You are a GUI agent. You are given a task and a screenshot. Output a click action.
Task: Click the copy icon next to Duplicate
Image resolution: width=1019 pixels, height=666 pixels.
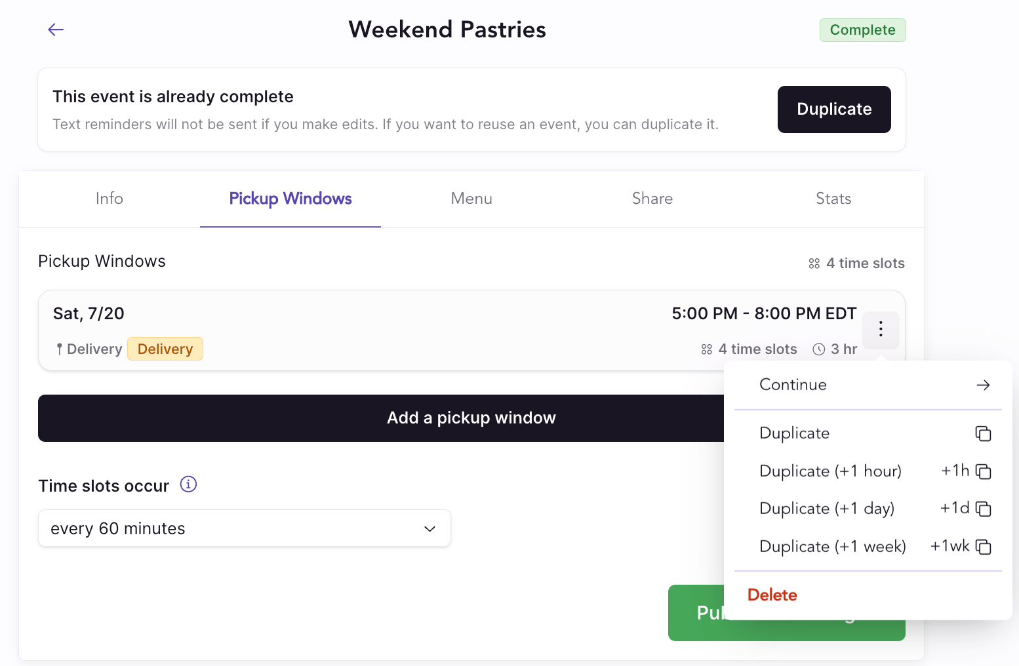pos(983,433)
